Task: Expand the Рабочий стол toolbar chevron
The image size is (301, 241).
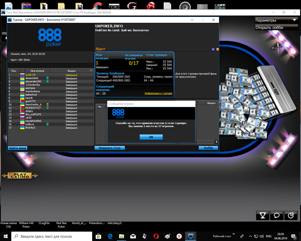Action: 234,234
